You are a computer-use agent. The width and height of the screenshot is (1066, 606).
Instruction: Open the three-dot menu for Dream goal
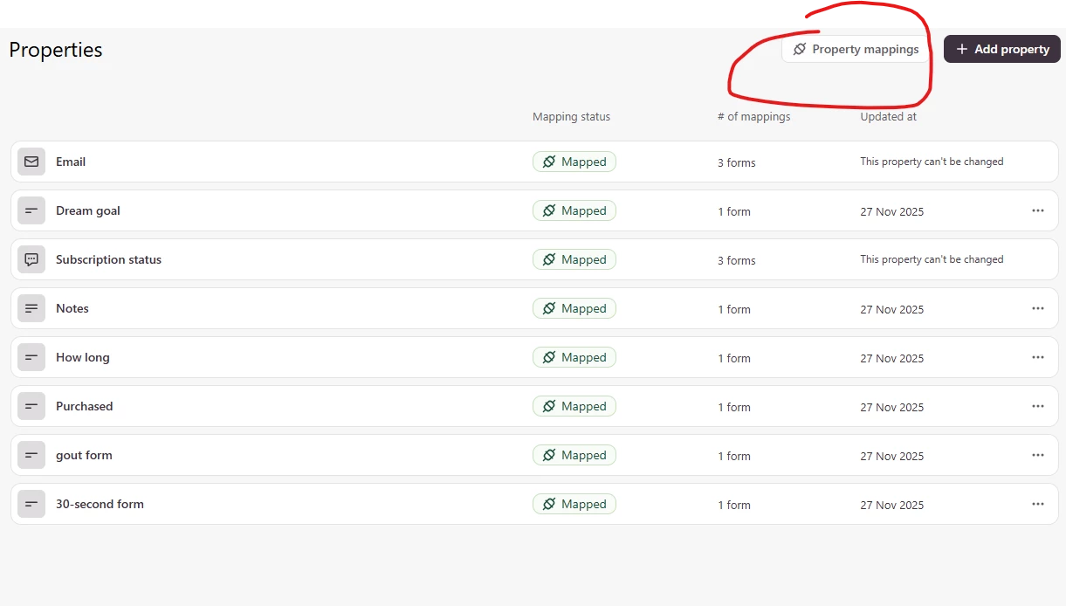click(1038, 210)
